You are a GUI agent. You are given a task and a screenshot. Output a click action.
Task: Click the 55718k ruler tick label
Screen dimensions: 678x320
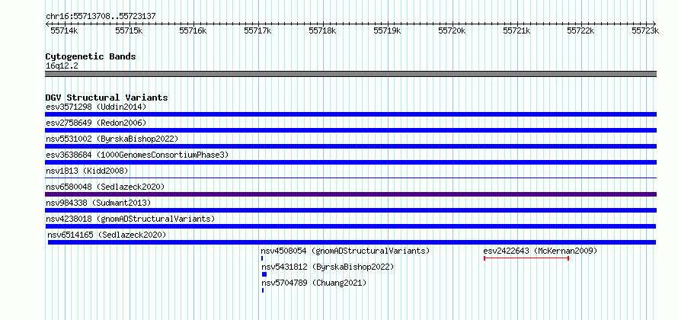(x=322, y=30)
